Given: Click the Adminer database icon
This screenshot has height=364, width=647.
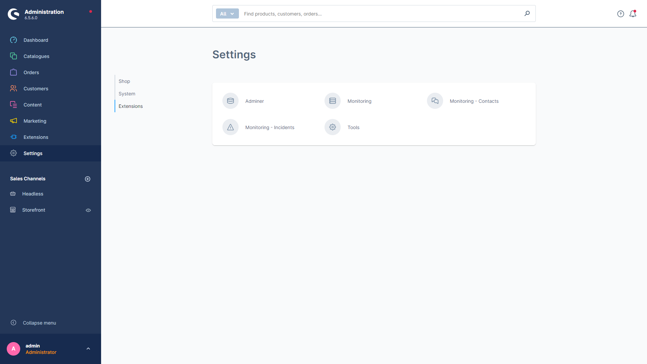Looking at the screenshot, I should (x=230, y=100).
